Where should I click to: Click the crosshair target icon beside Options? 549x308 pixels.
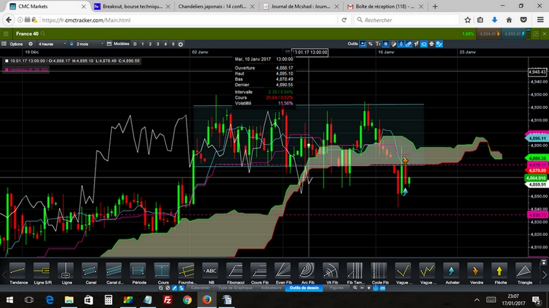[31, 44]
